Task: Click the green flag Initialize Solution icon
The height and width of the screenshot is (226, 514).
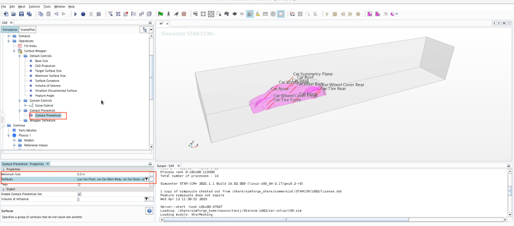Action: point(161,14)
